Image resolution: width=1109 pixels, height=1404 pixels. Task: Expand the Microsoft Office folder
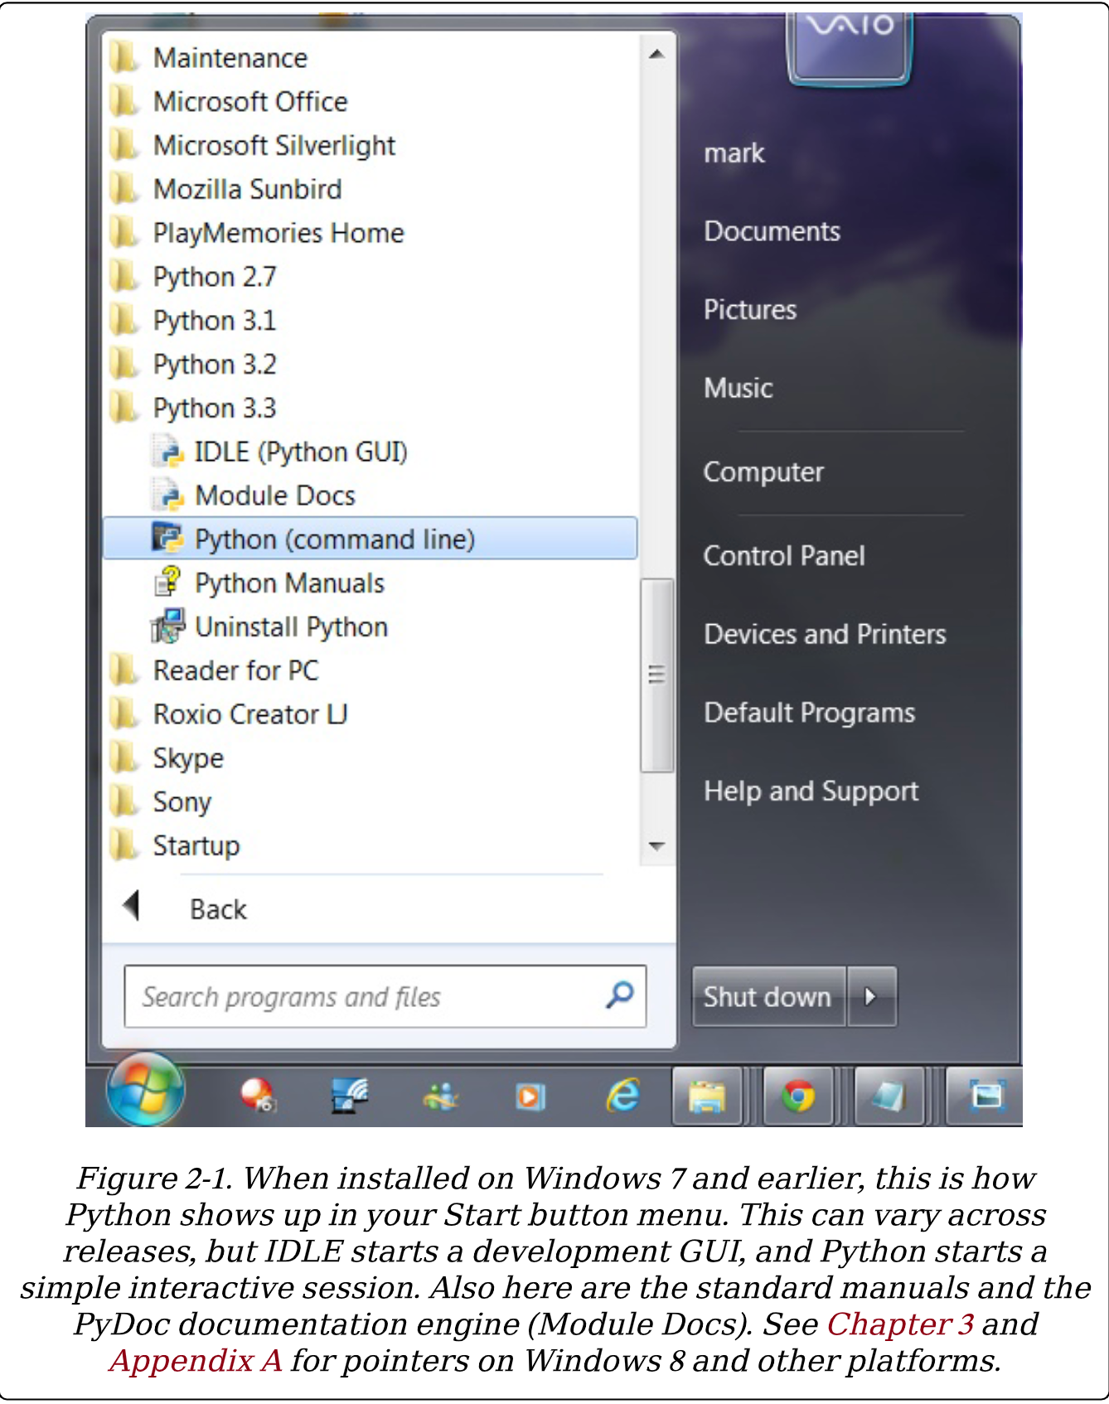click(x=249, y=102)
